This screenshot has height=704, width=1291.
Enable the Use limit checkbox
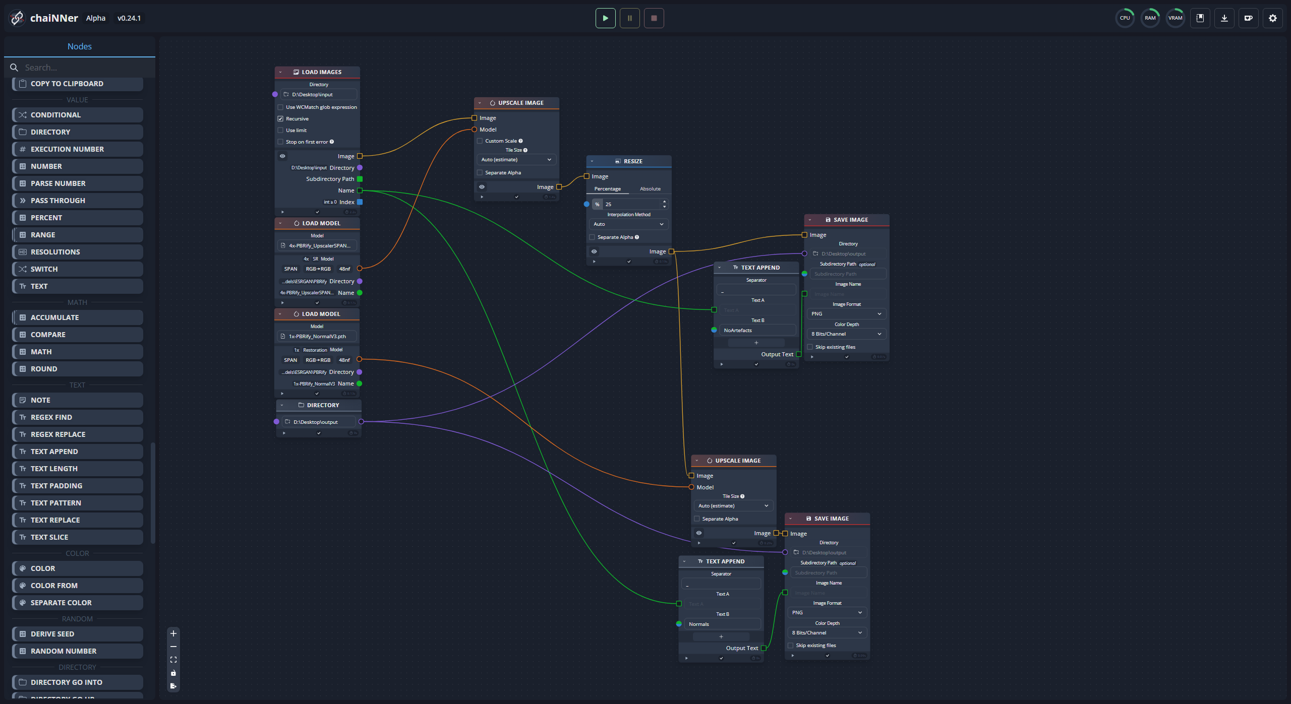280,131
